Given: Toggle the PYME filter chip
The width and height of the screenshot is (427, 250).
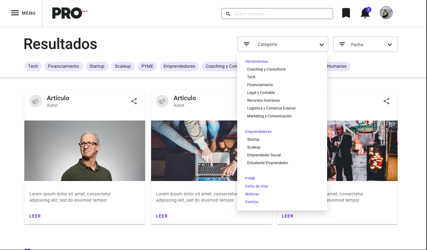Looking at the screenshot, I should click(x=147, y=66).
